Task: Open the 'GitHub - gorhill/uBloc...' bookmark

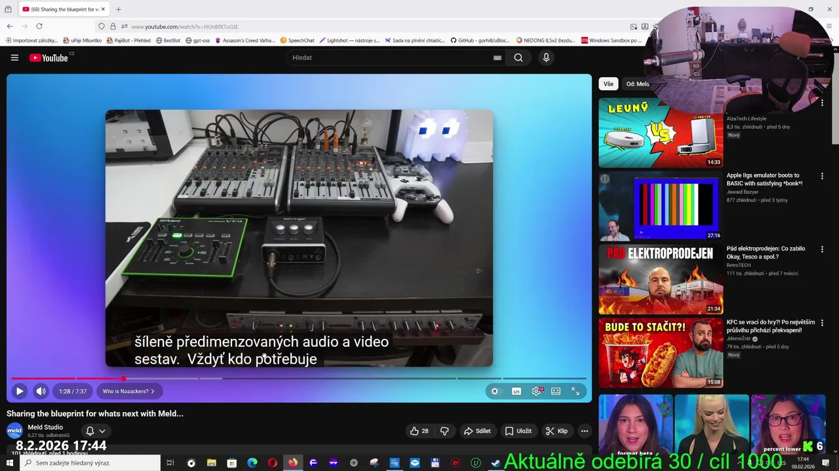Action: [x=480, y=41]
